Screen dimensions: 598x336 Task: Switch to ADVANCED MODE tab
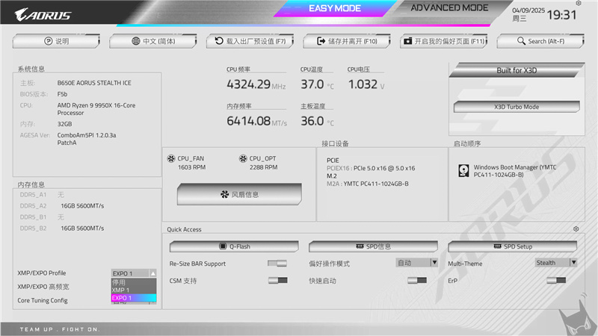pos(449,8)
